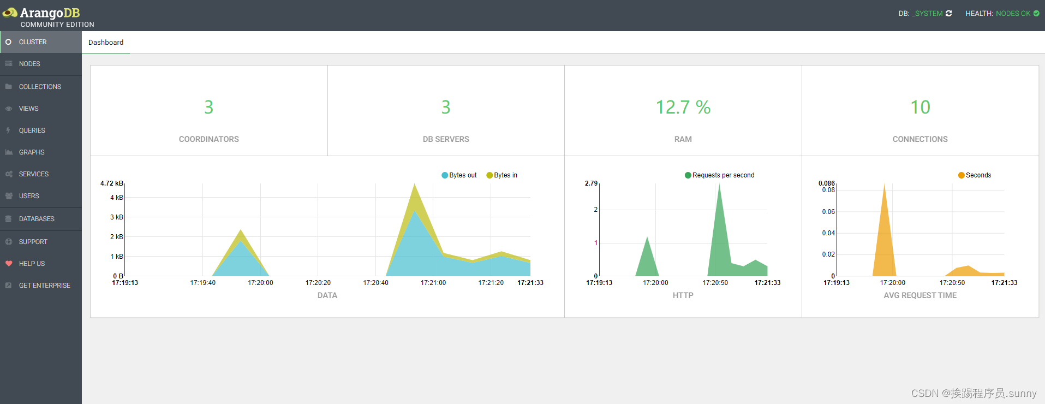The image size is (1045, 404).
Task: Click the CONNECTIONS label
Action: click(x=920, y=139)
